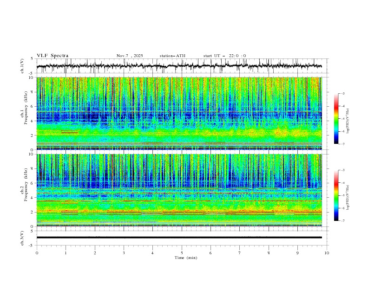The height and width of the screenshot is (284, 368).
Task: Click time axis tick label "4"
Action: (x=152, y=253)
